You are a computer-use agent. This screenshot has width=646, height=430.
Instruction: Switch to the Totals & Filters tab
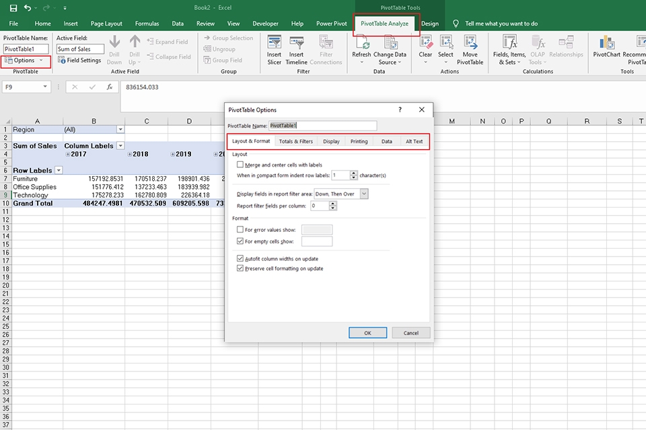(x=296, y=141)
